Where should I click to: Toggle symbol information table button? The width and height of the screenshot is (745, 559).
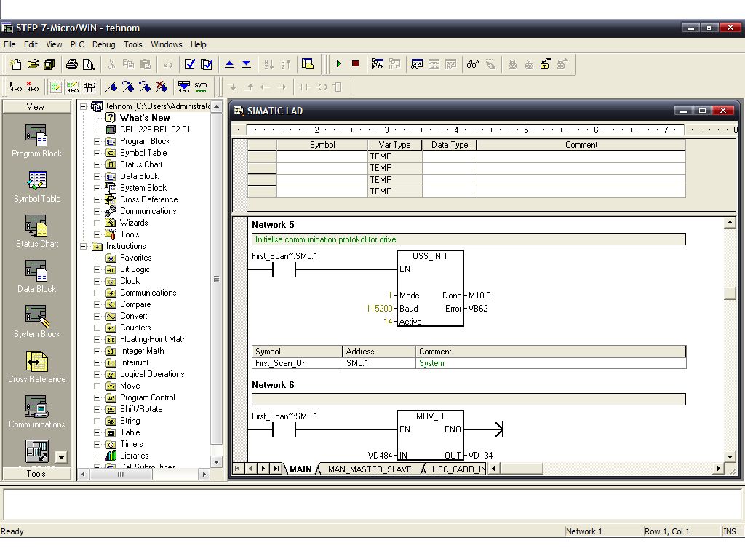(89, 87)
